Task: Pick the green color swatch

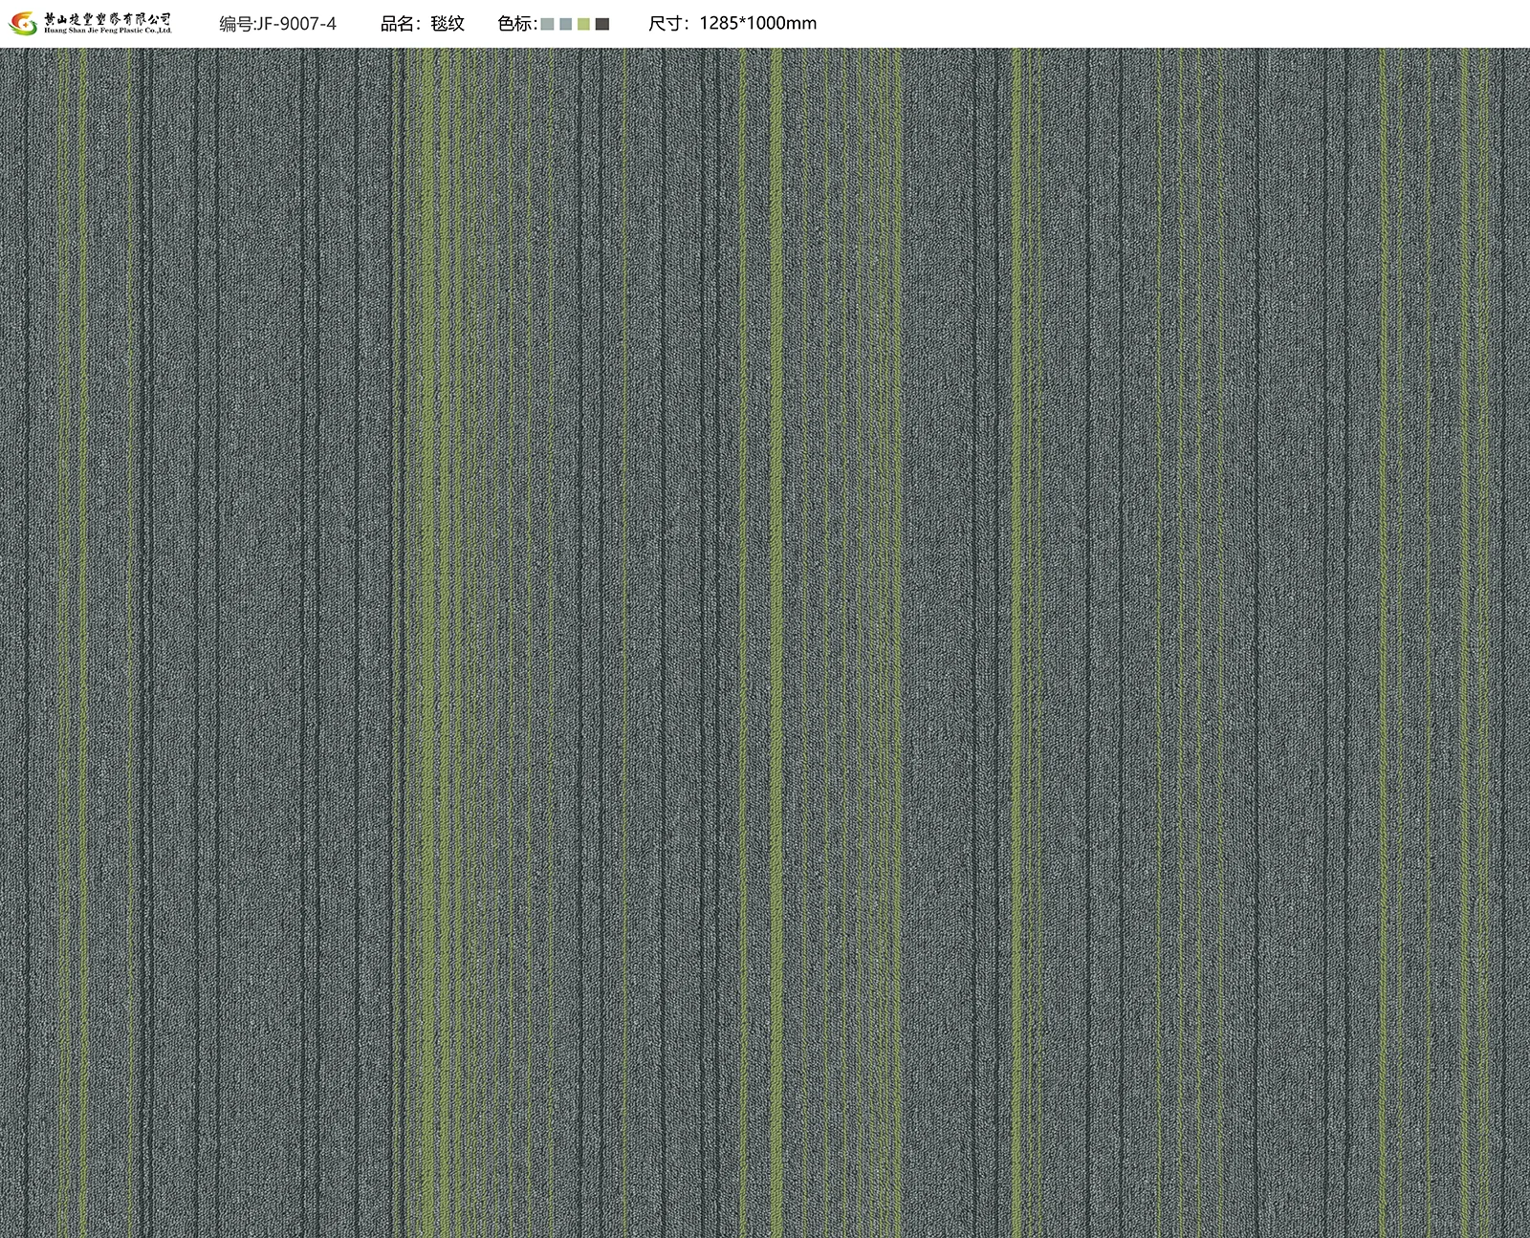Action: click(584, 24)
